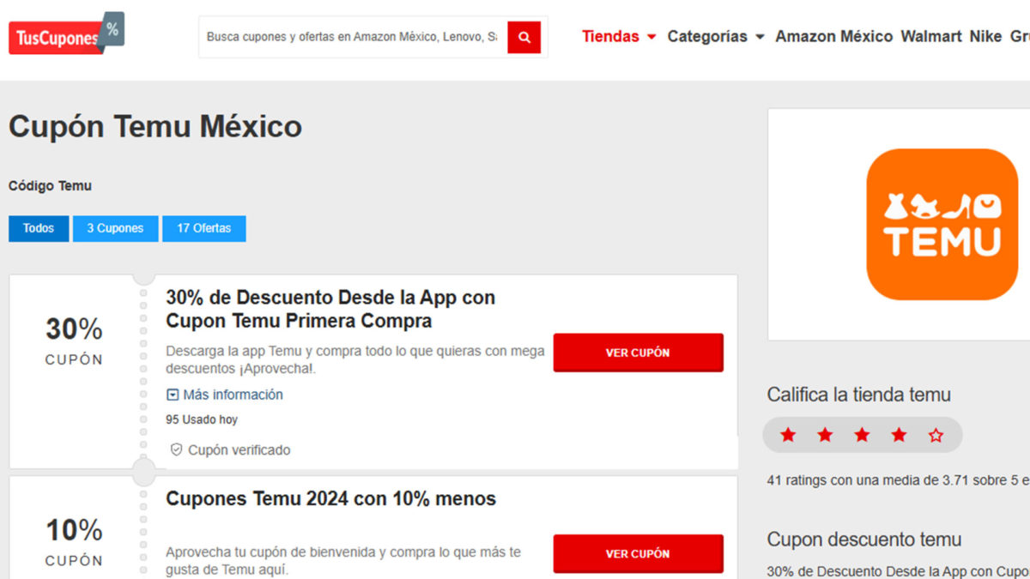Image resolution: width=1030 pixels, height=579 pixels.
Task: Expand the Tiendas dropdown menu
Action: 619,36
